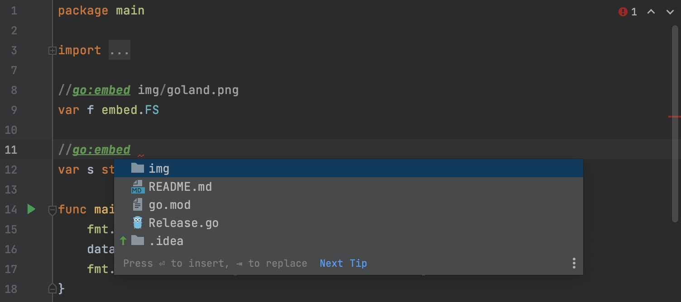Click the go:embed directive on line 8
The width and height of the screenshot is (681, 302).
click(101, 90)
